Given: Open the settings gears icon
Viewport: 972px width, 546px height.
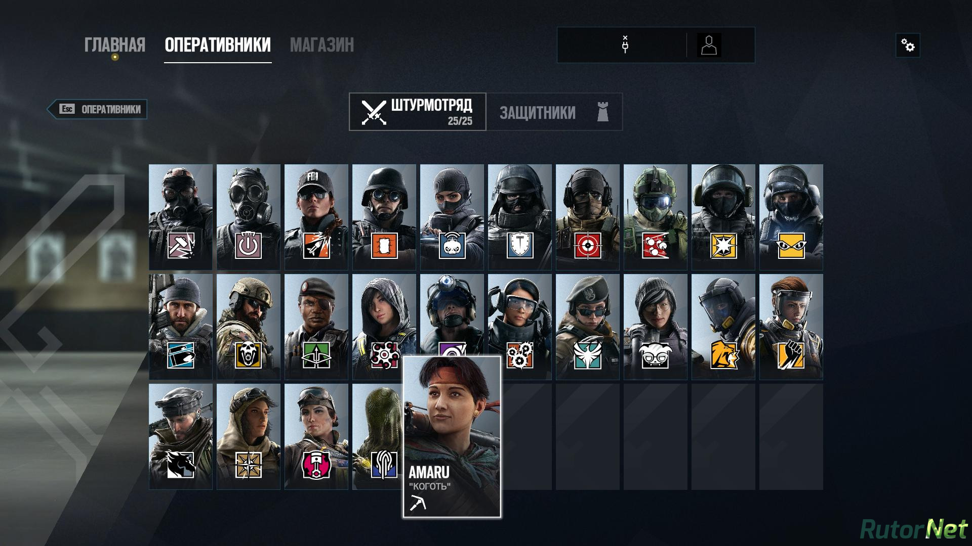Looking at the screenshot, I should click(x=908, y=45).
